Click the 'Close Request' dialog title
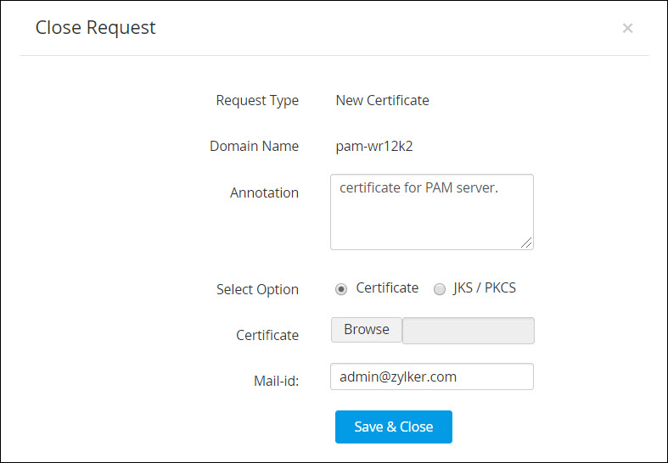668x463 pixels. (95, 28)
